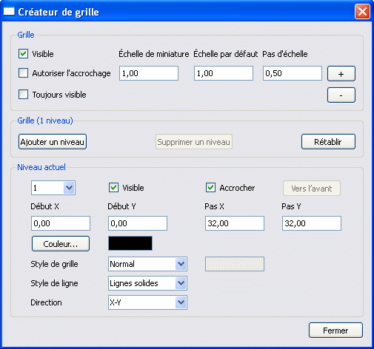
Task: Click the window icon in the title bar
Action: pos(9,11)
